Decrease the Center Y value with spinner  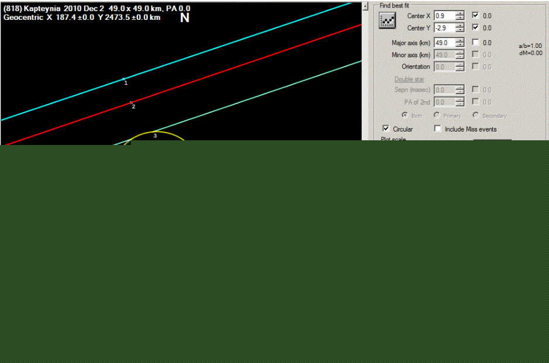coord(460,30)
